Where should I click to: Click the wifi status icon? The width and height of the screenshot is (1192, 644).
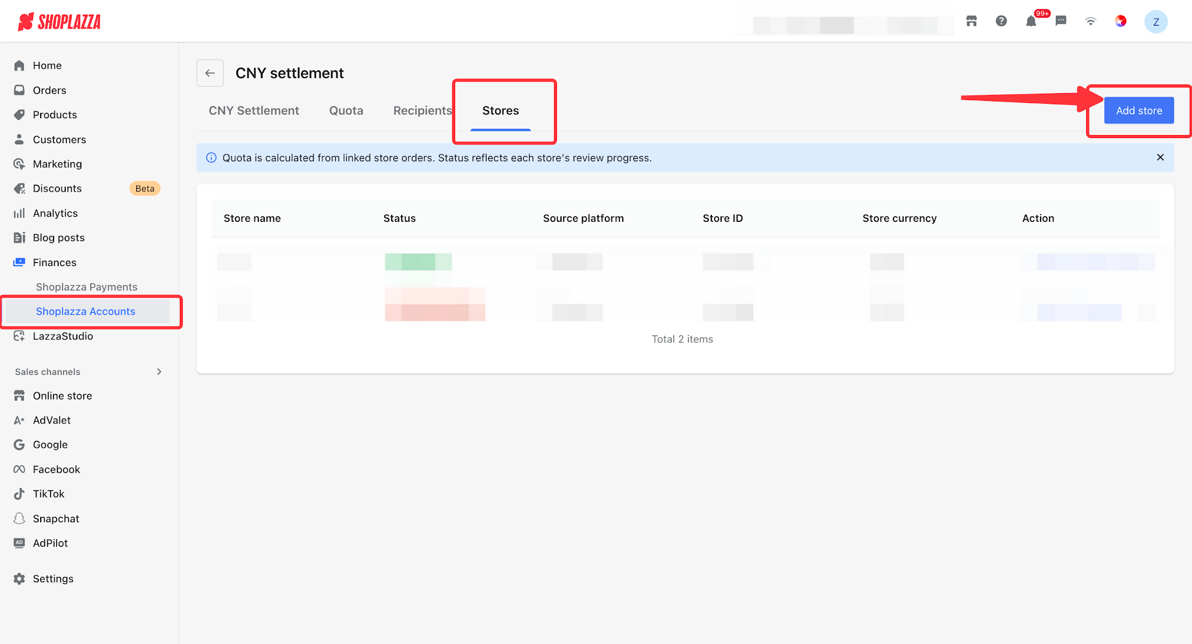pyautogui.click(x=1091, y=22)
